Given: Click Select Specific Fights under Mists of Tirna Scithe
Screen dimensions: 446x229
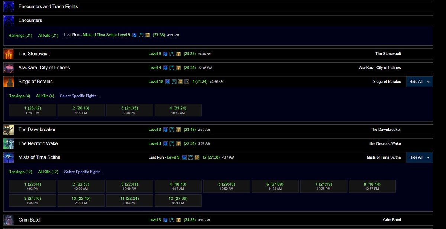Looking at the screenshot, I should coord(84,172).
